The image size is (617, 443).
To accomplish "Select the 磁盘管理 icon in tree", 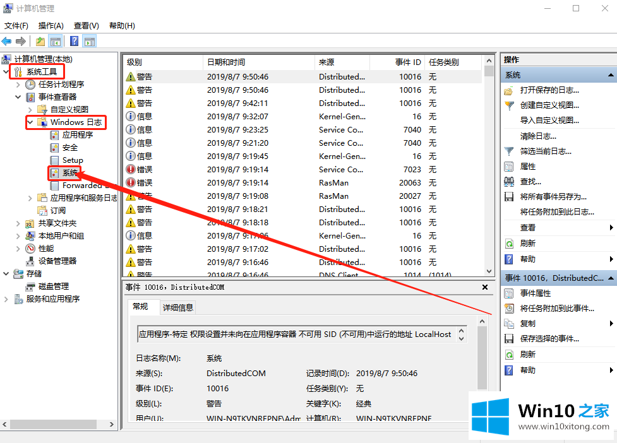I will click(30, 286).
